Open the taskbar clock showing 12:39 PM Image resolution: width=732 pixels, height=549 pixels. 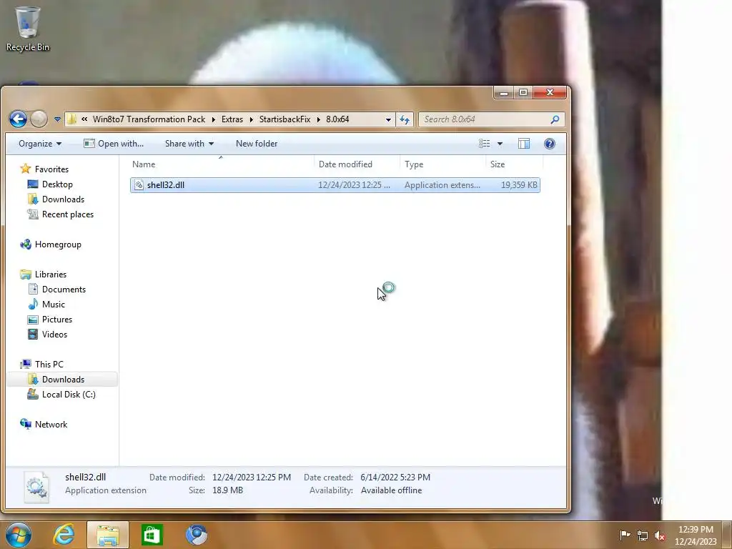(x=695, y=535)
